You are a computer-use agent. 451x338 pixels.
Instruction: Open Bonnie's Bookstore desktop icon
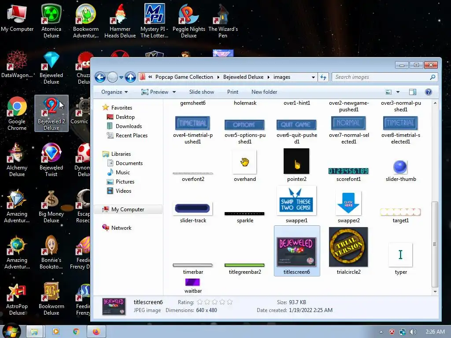coord(51,252)
